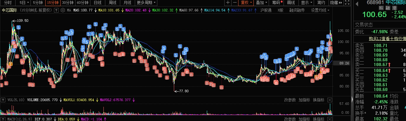
Task: Switch to the 日线 daily tab
Action: pyautogui.click(x=98, y=3)
